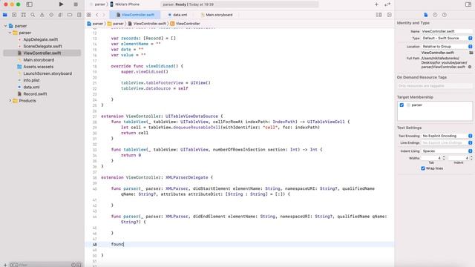Open the find navigator magnifier icon
The height and width of the screenshot is (267, 475).
tap(33, 15)
